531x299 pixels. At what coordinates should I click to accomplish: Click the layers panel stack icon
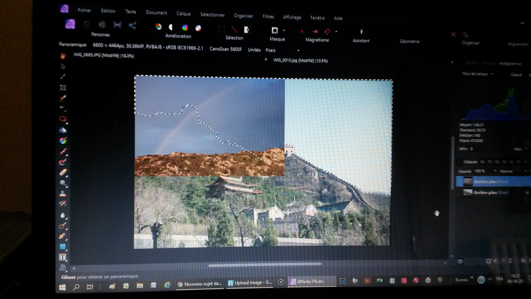tap(460, 262)
